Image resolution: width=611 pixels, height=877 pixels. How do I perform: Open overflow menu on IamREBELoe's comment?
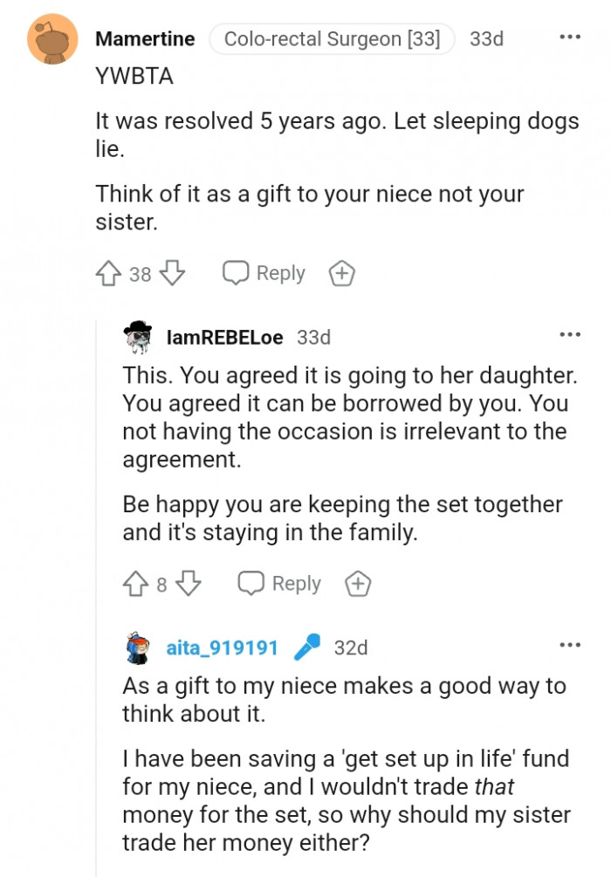569,332
